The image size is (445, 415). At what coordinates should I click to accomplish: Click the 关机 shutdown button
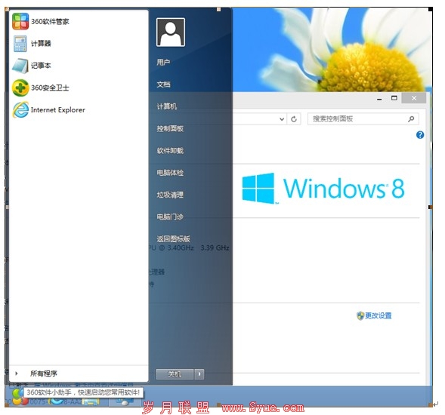coord(175,374)
